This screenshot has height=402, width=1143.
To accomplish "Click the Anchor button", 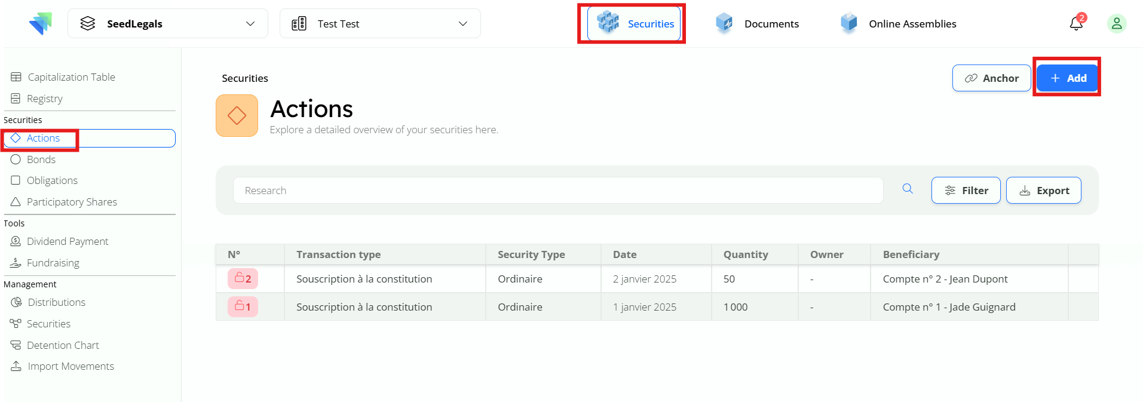I will coord(991,78).
